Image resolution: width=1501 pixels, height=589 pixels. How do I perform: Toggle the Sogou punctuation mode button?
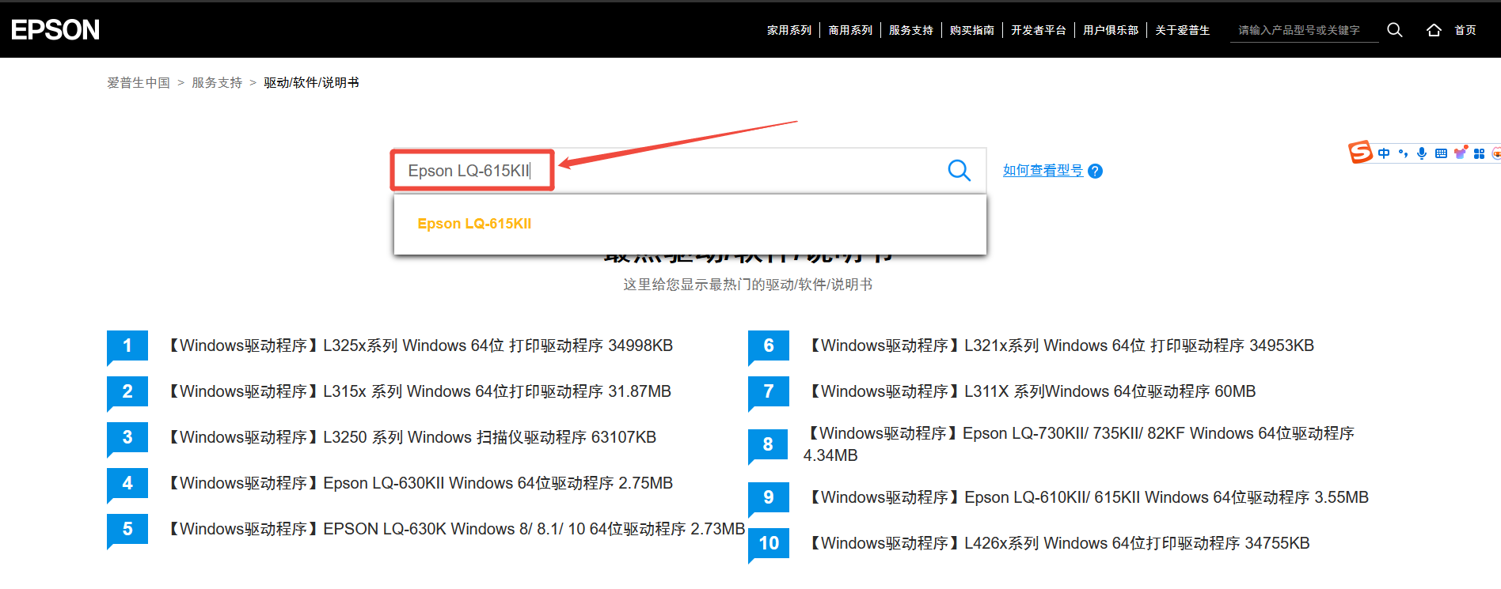tap(1403, 153)
